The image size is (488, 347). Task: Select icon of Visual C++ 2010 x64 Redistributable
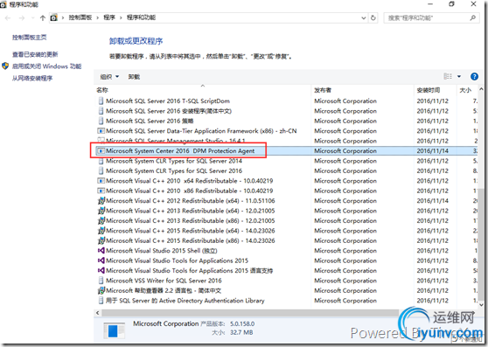[101, 181]
